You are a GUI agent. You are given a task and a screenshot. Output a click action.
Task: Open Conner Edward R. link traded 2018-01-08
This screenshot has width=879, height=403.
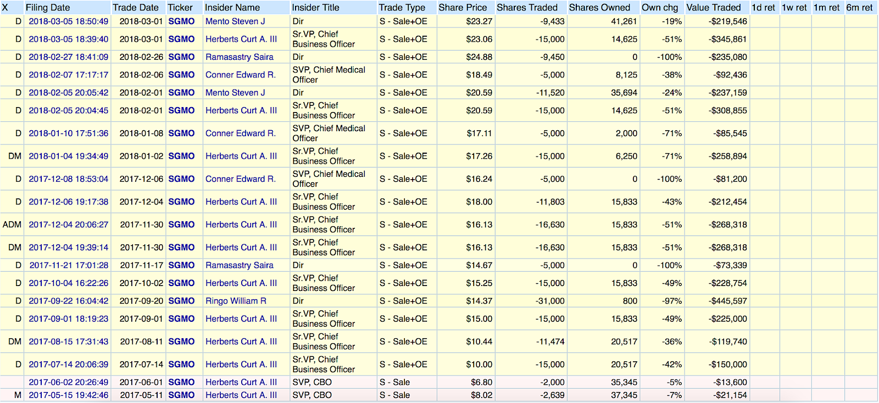coord(241,133)
